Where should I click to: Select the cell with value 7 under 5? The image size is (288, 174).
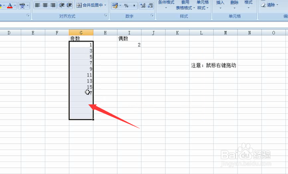tap(81, 62)
